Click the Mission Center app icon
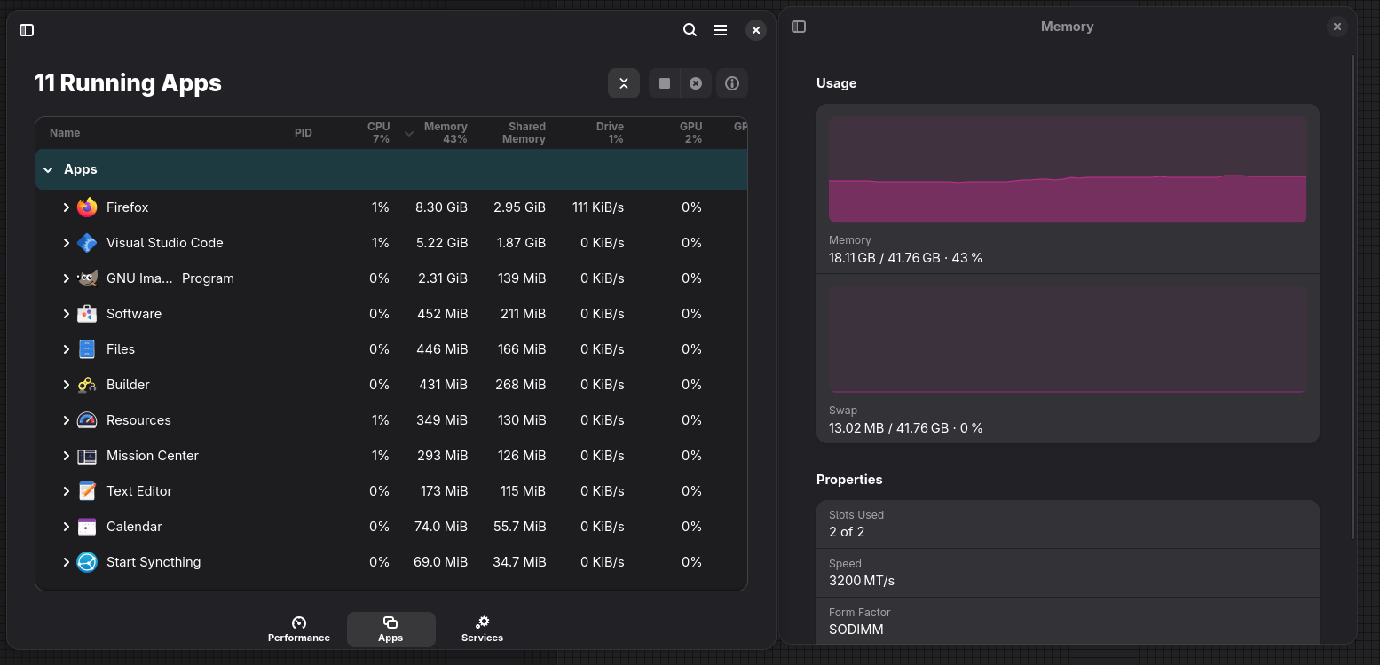 (x=87, y=456)
